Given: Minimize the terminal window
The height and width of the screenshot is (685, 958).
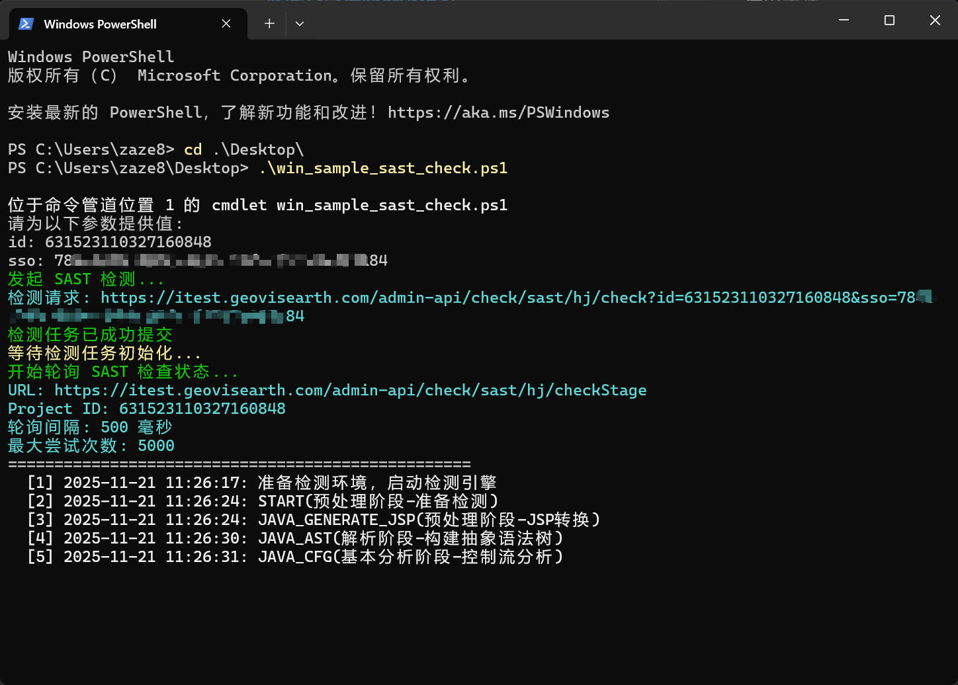Looking at the screenshot, I should [x=844, y=20].
